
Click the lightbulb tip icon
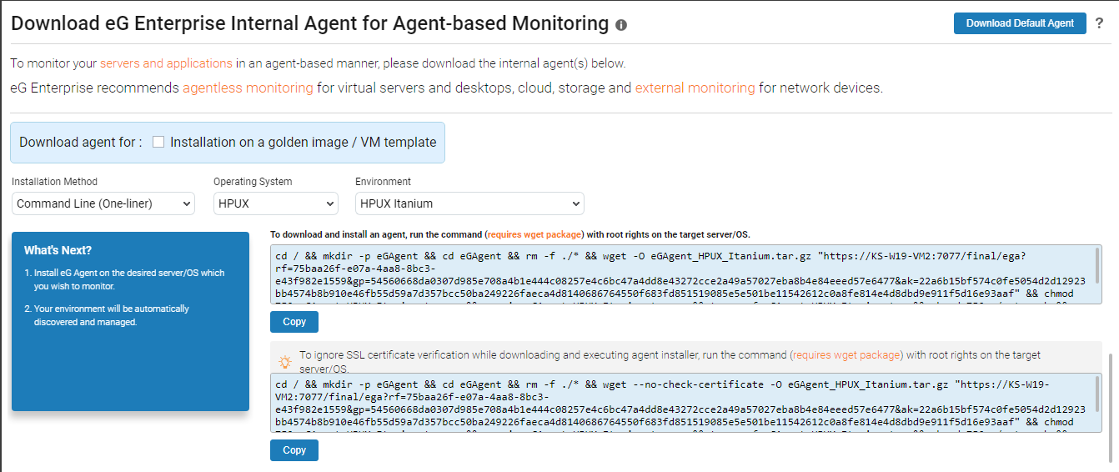285,362
